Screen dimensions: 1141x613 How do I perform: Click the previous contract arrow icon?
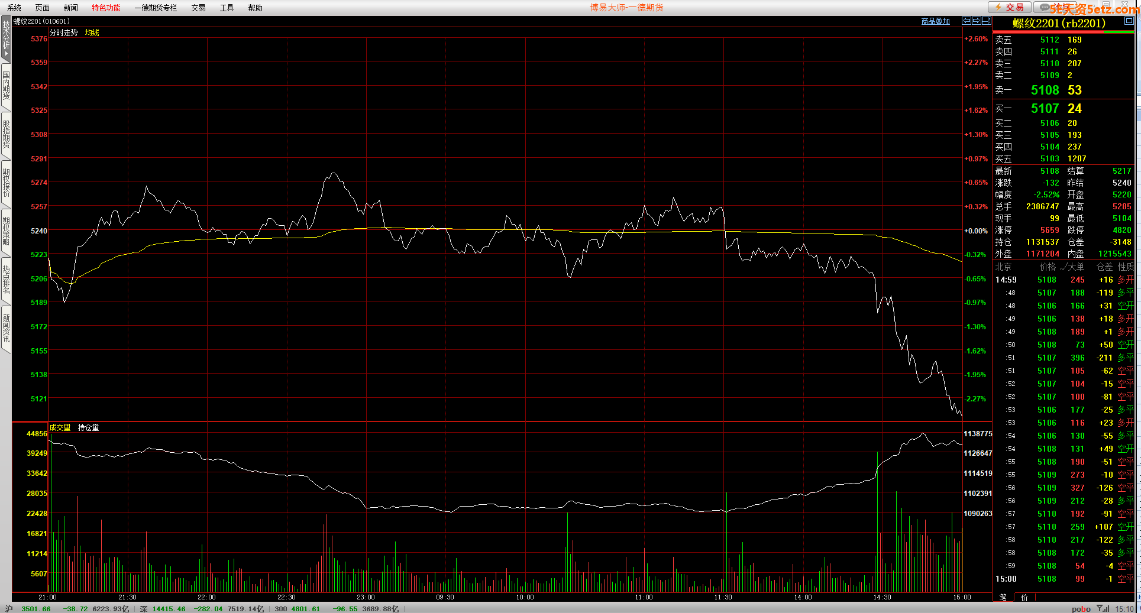tap(967, 21)
